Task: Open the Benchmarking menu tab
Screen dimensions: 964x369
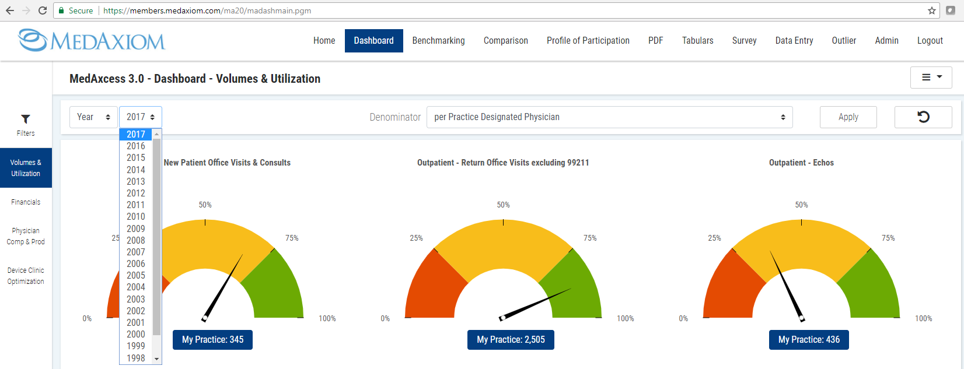Action: click(438, 41)
